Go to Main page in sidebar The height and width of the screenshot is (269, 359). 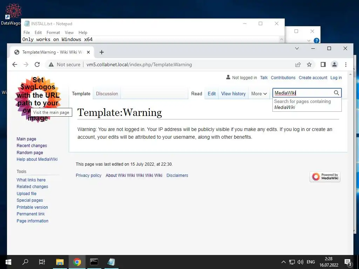pyautogui.click(x=26, y=139)
